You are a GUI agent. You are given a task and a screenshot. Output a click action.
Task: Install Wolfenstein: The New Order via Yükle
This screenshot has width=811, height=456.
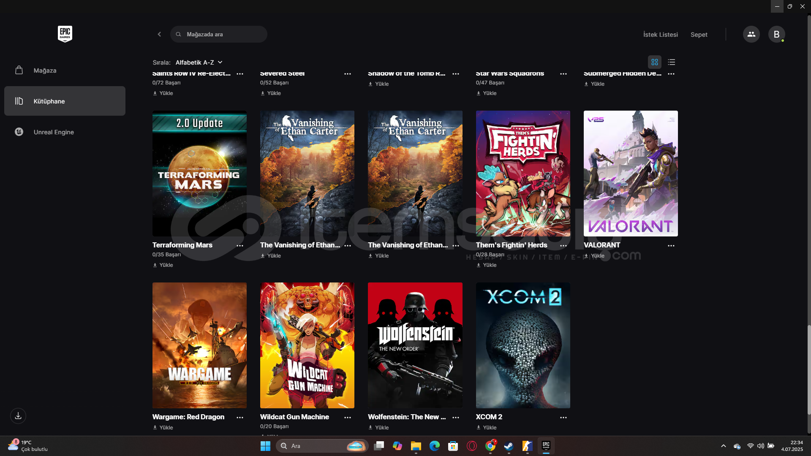378,428
